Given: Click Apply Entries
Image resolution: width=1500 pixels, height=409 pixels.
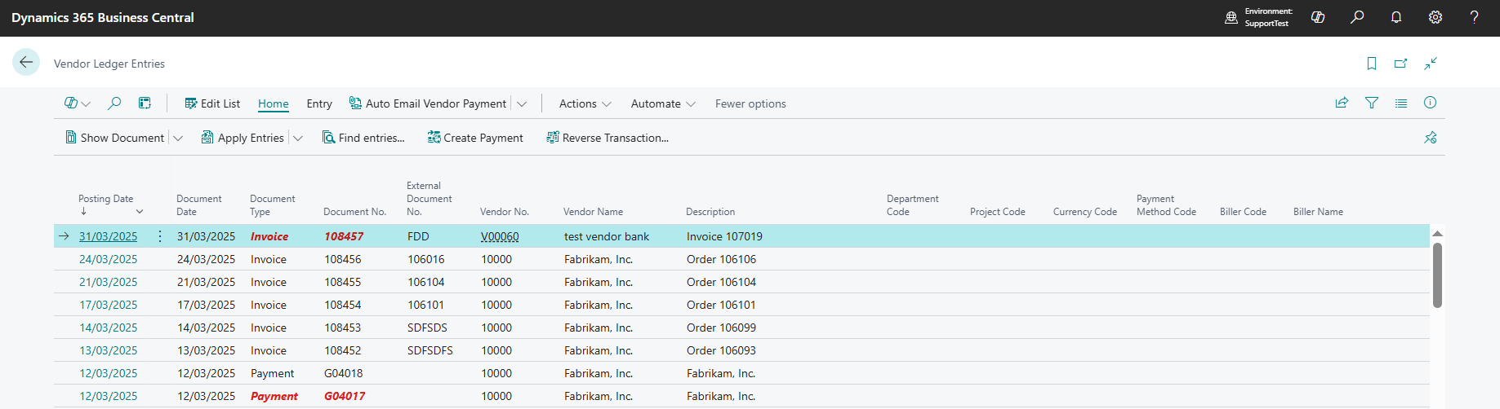Looking at the screenshot, I should (x=243, y=138).
